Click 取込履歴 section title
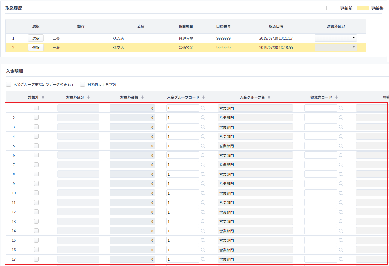Screen dimensions: 389x266 (x=14, y=8)
